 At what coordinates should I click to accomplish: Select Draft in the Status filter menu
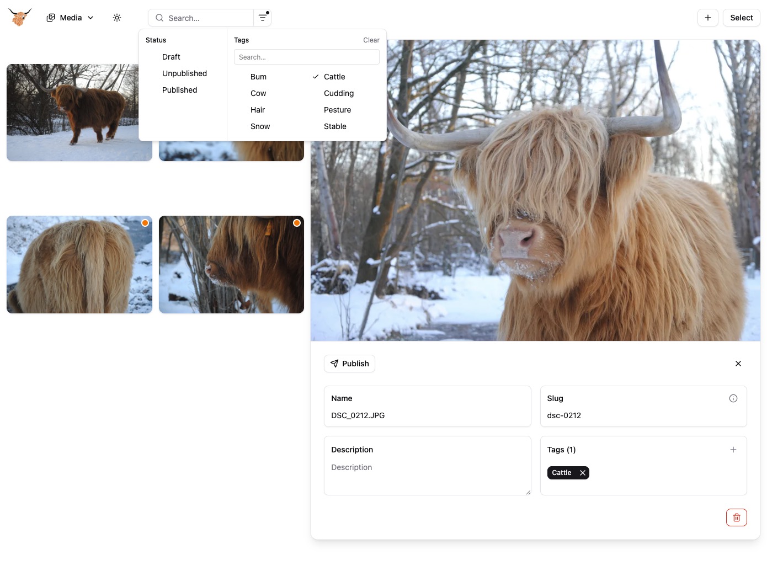coord(171,57)
